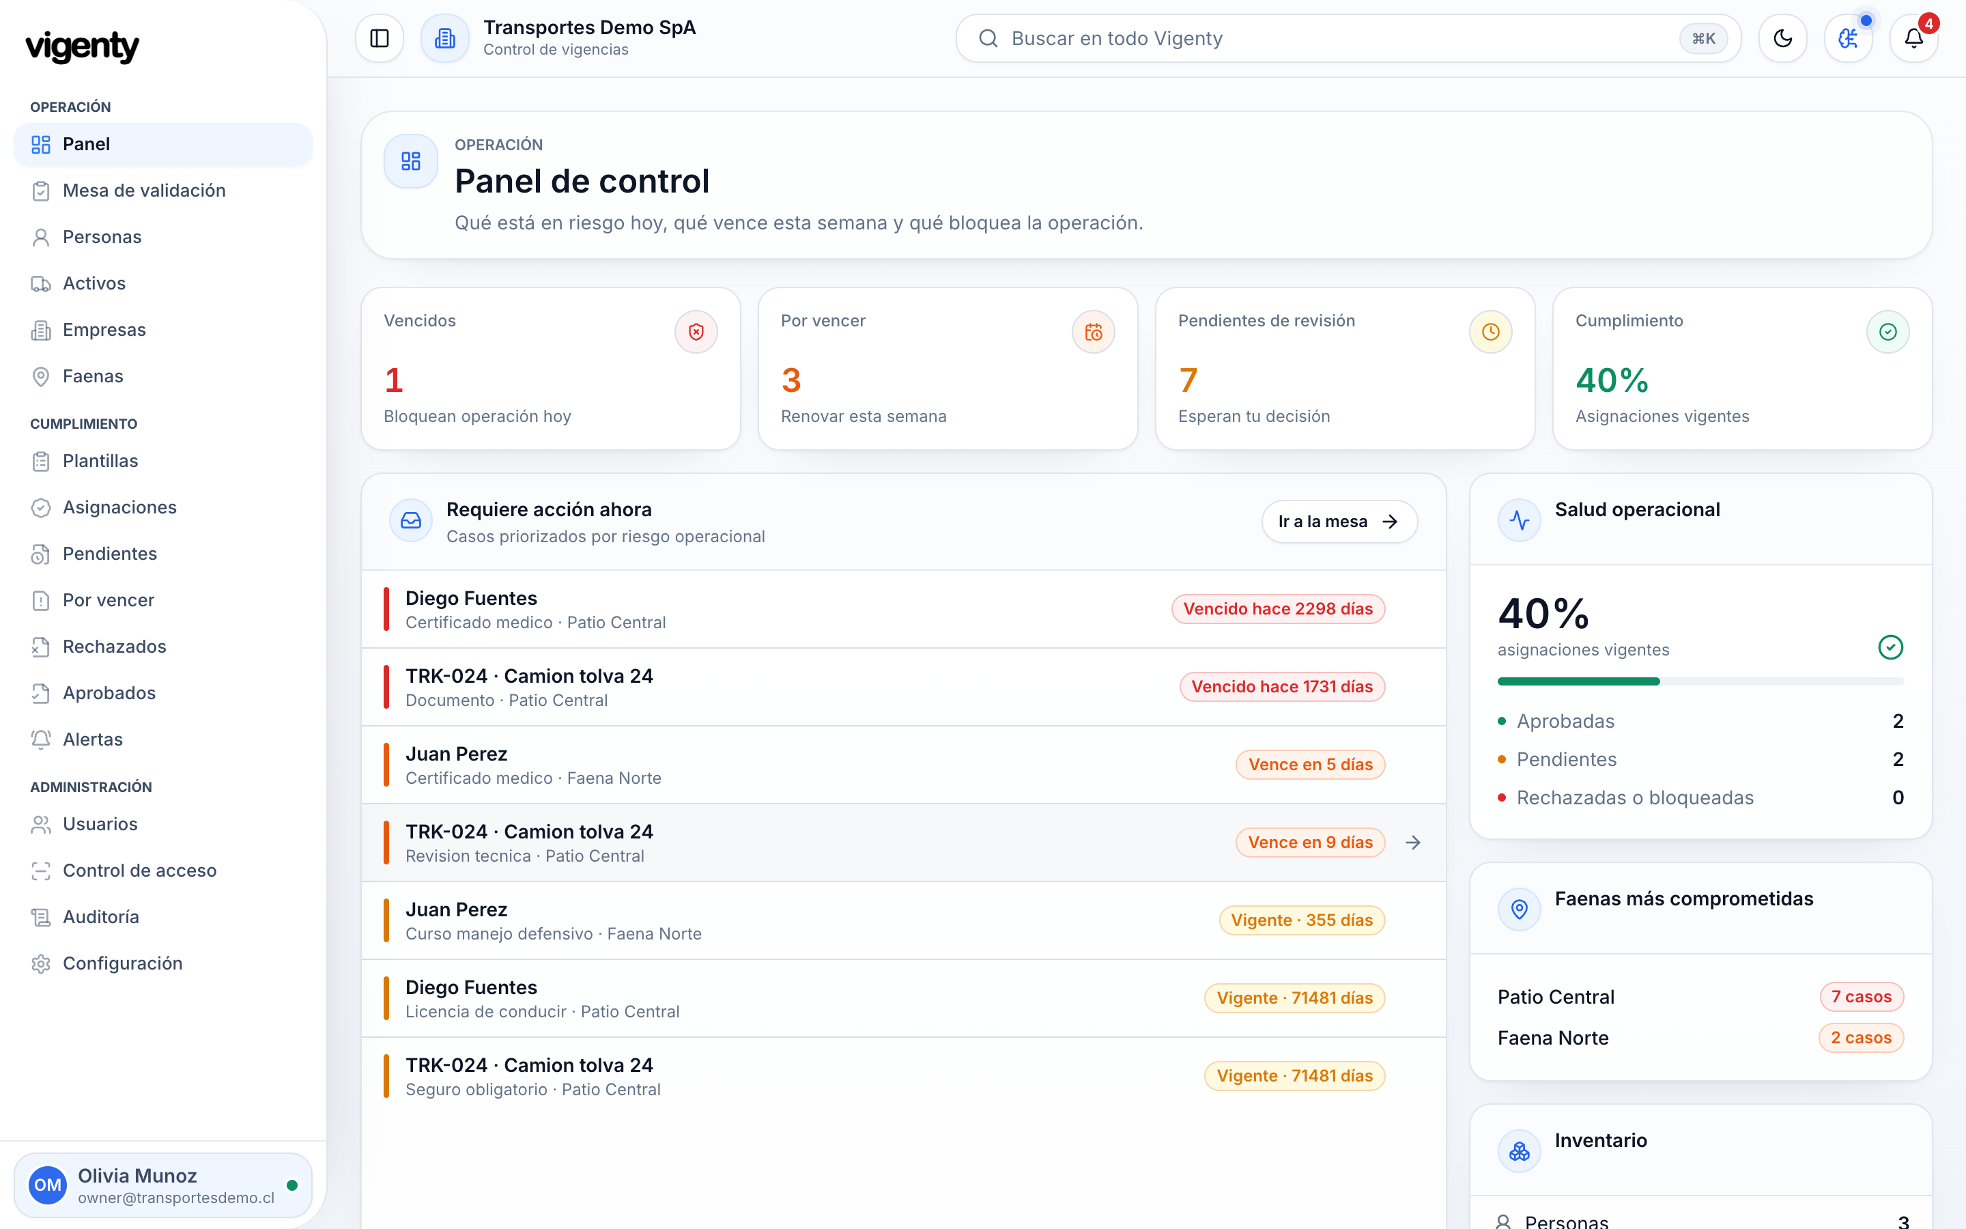The height and width of the screenshot is (1229, 1966).
Task: Open Alertas in the sidebar
Action: 163,739
